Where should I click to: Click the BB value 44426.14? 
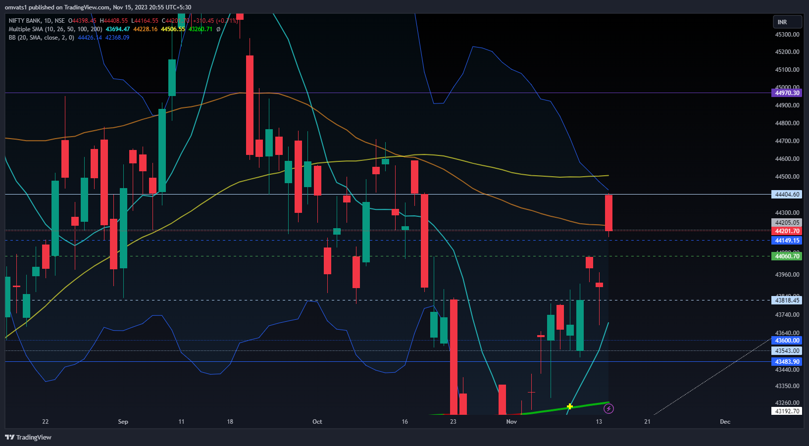tap(90, 38)
